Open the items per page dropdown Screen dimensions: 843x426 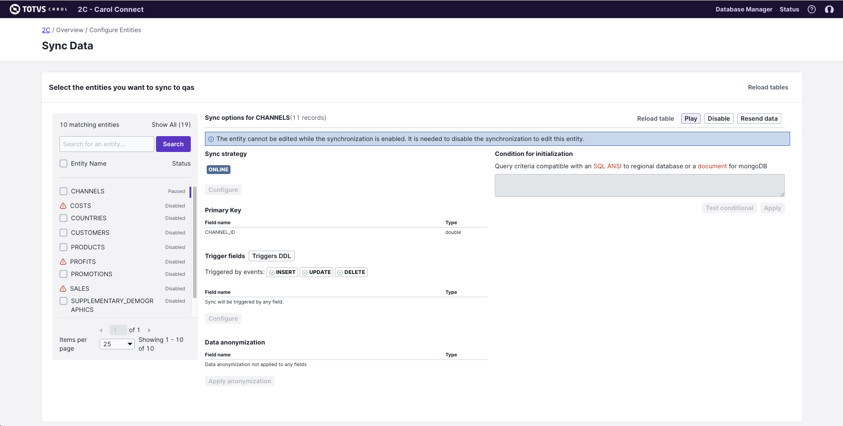[117, 344]
